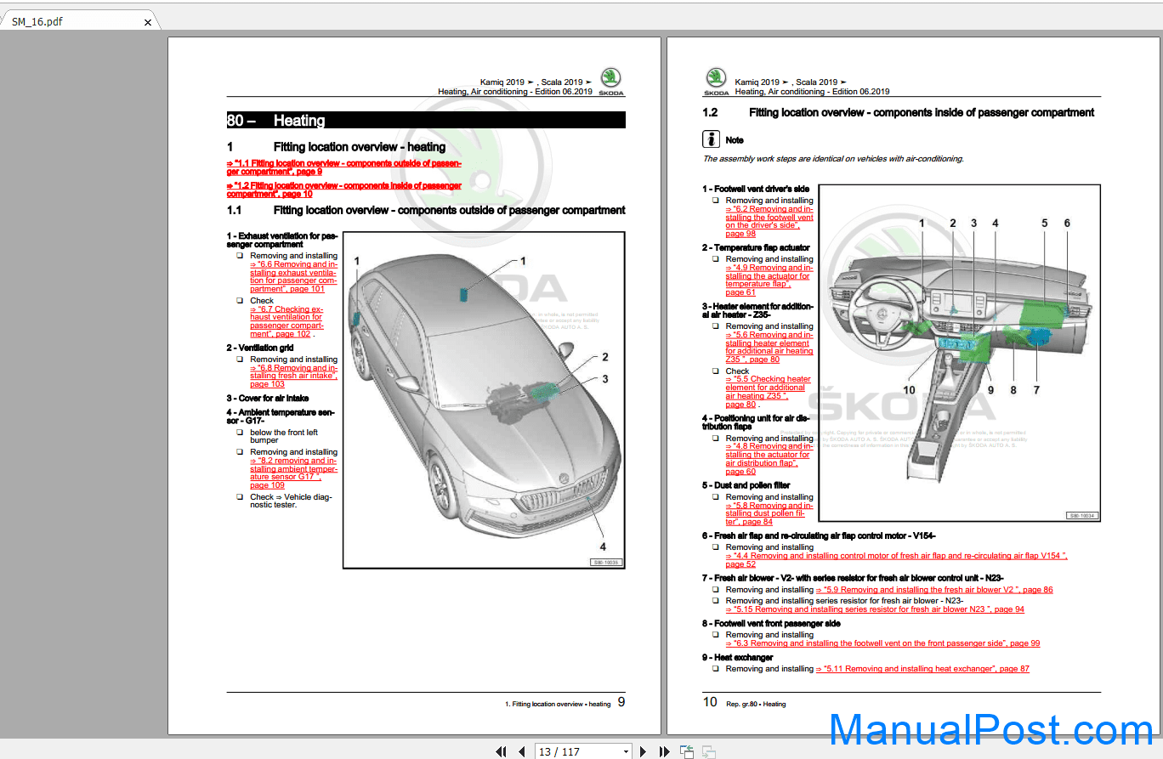Open link 6.3 footwell vent front passenger side
The height and width of the screenshot is (759, 1163).
pyautogui.click(x=882, y=643)
